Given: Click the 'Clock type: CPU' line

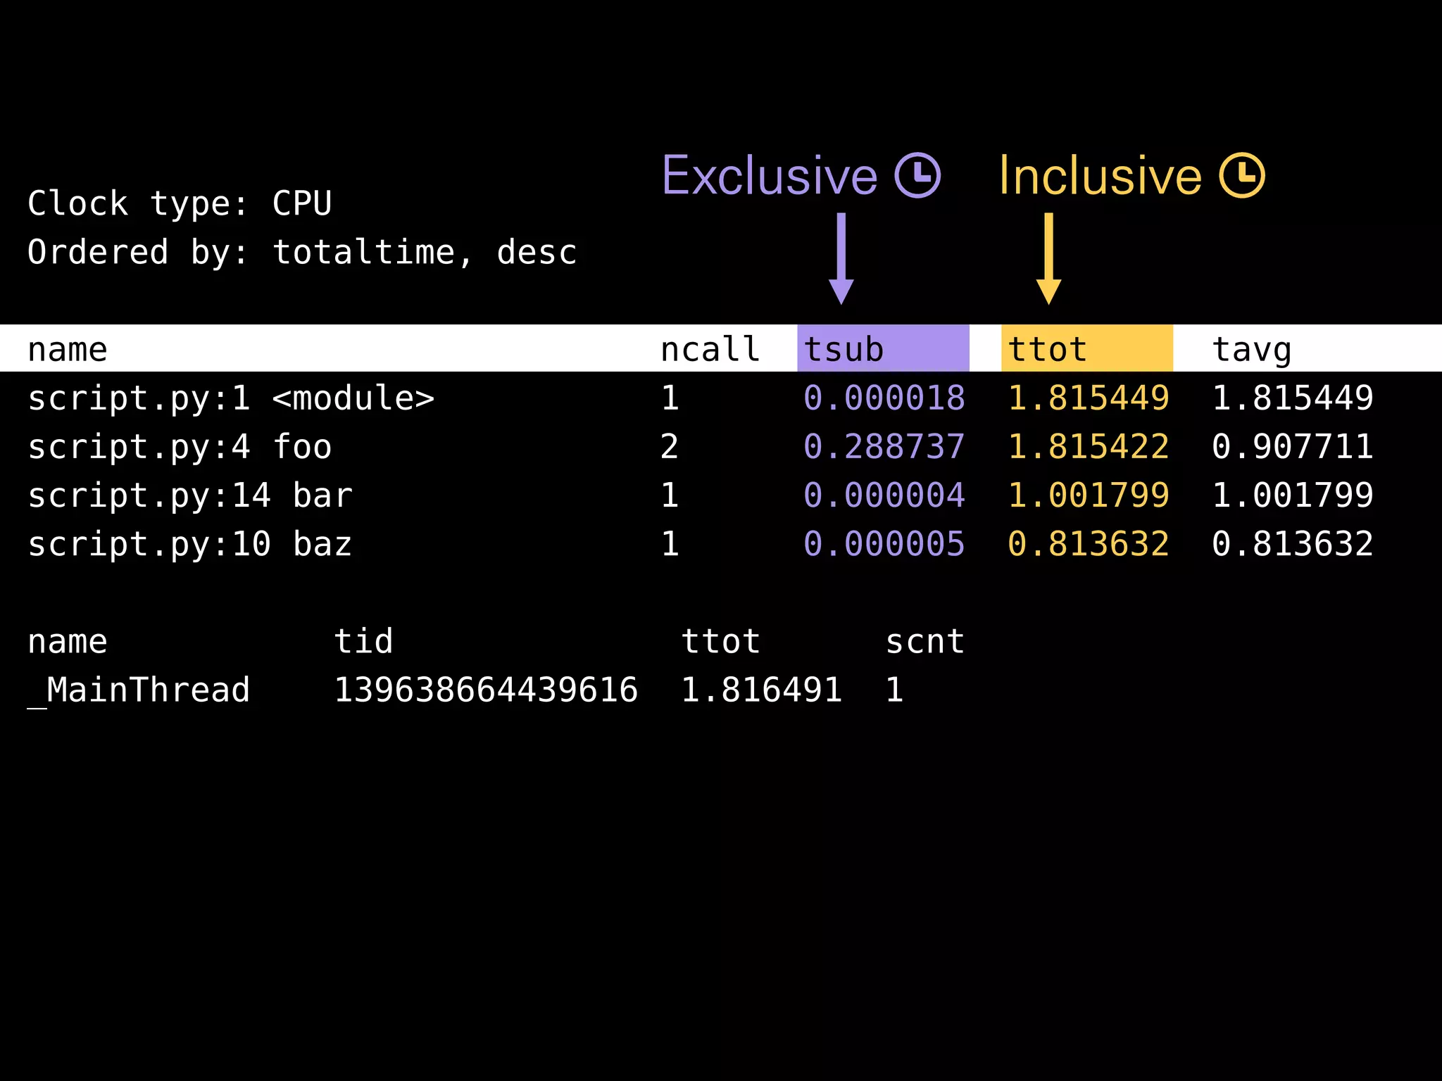Looking at the screenshot, I should point(180,204).
